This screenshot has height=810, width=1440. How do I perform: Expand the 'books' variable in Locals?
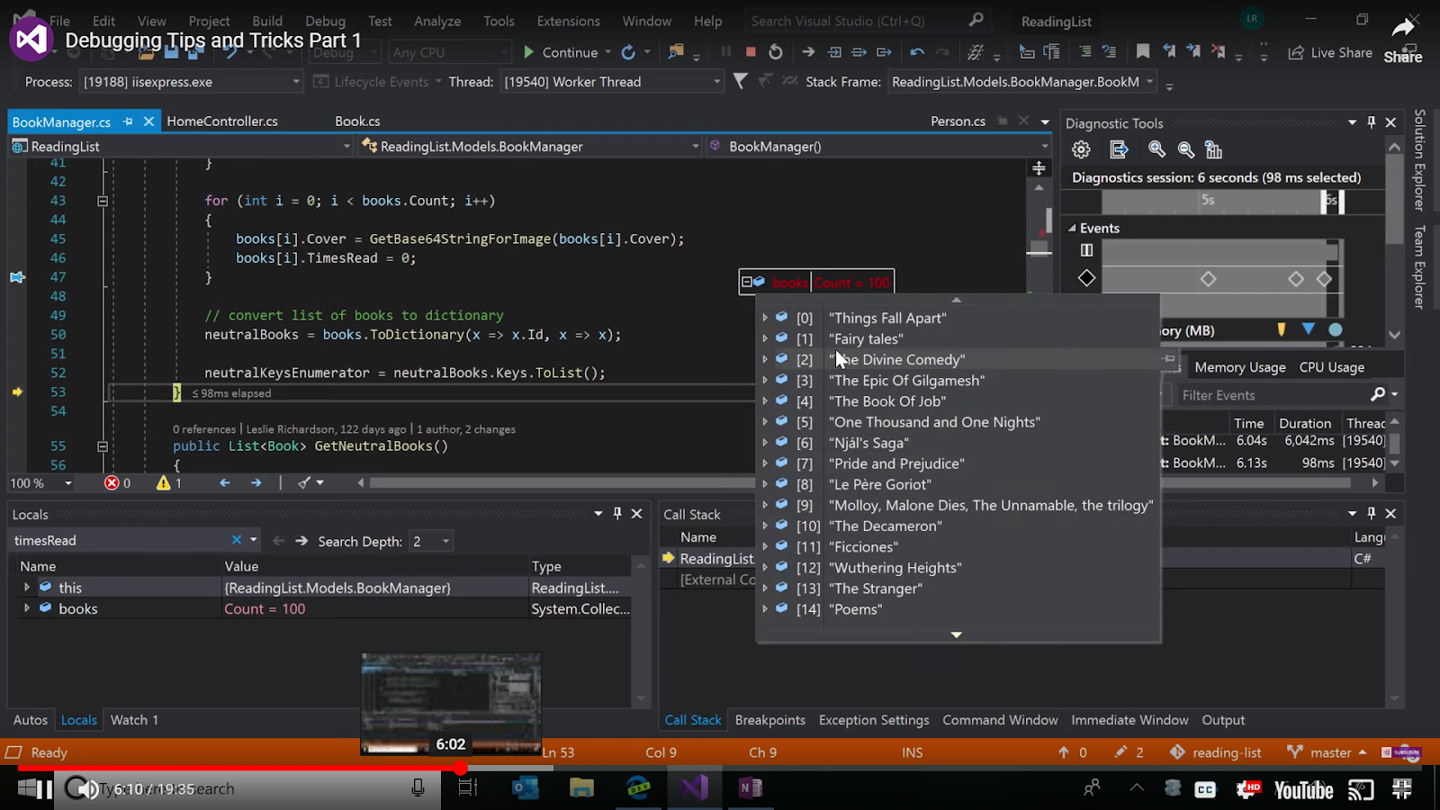click(27, 608)
